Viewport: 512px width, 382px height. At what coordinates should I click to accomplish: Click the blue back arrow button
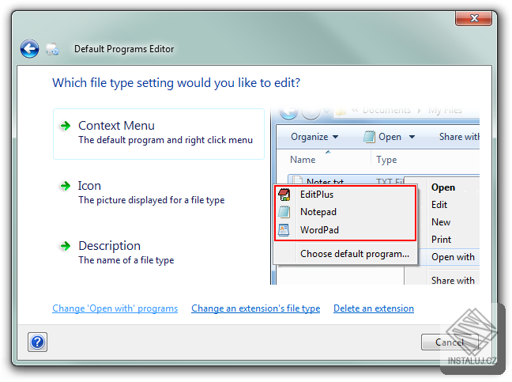click(x=29, y=49)
